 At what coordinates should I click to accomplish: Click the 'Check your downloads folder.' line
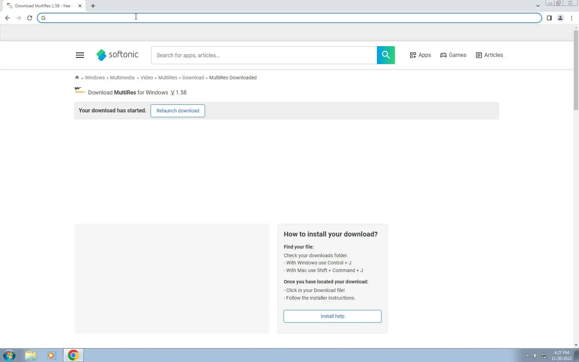[316, 255]
